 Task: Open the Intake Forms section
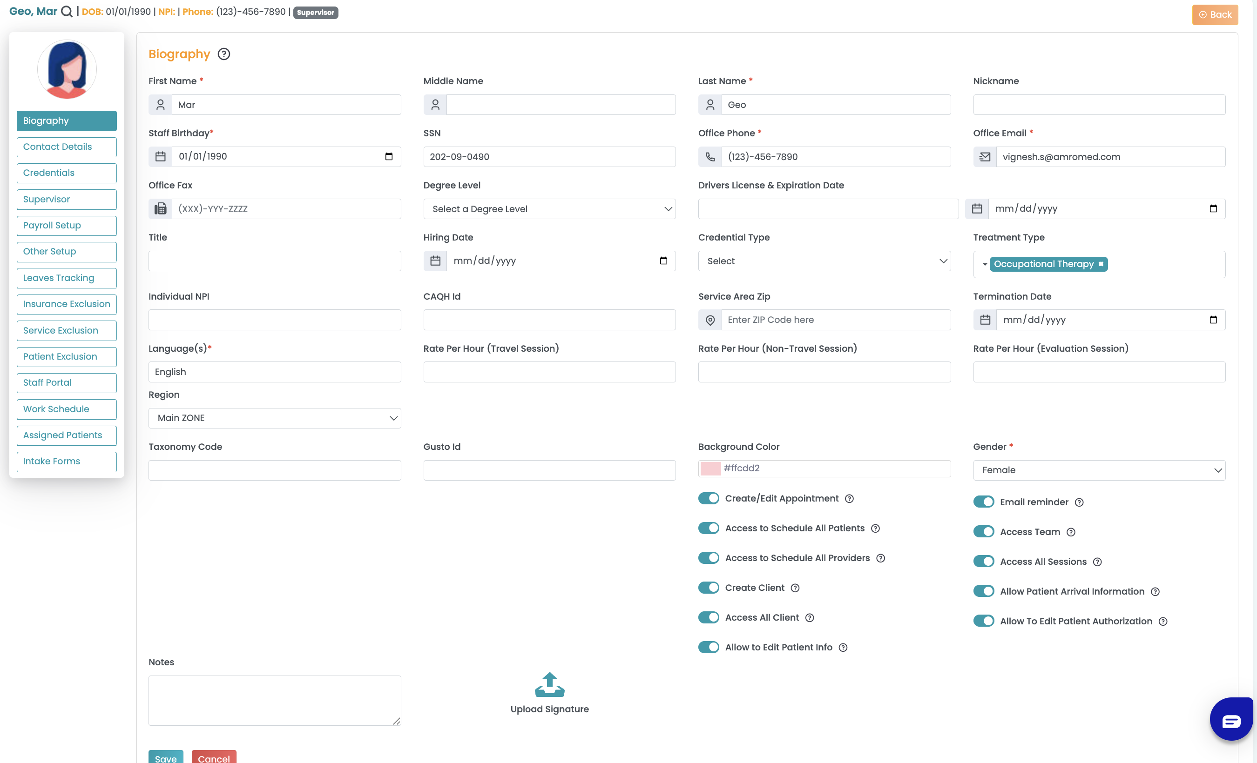click(x=66, y=462)
